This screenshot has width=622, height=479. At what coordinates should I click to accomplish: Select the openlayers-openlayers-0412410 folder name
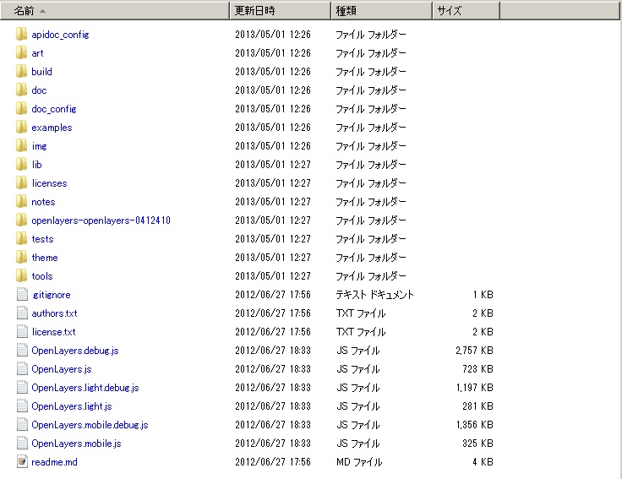pos(101,220)
